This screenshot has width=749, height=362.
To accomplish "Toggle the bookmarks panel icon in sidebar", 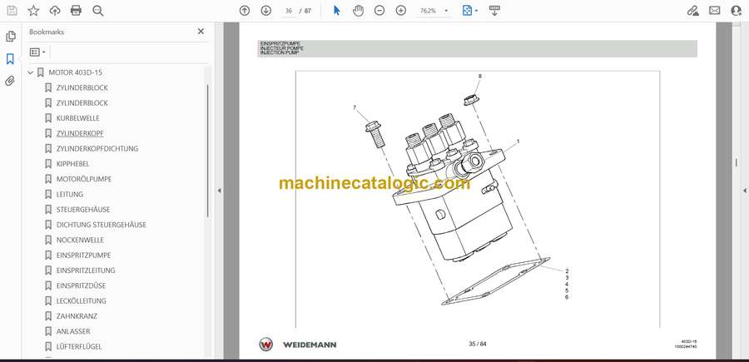I will coord(10,59).
